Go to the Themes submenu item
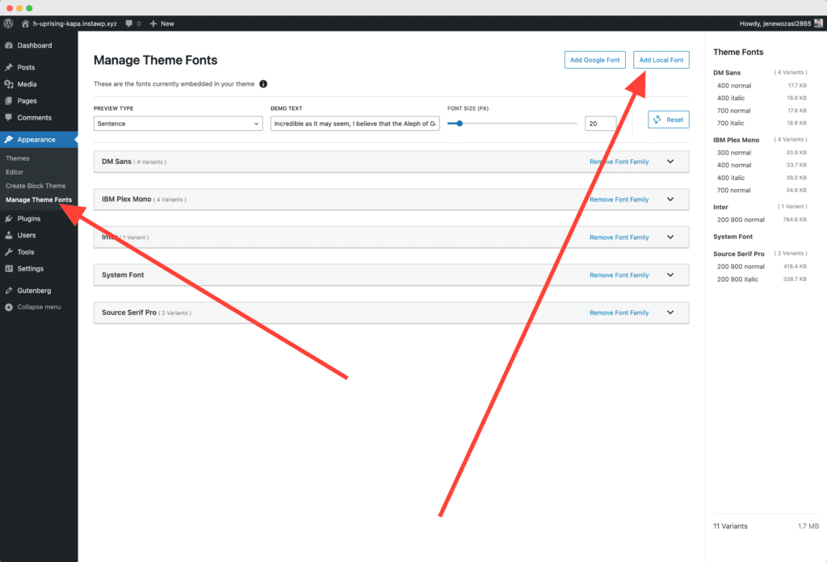Image resolution: width=827 pixels, height=562 pixels. click(18, 158)
